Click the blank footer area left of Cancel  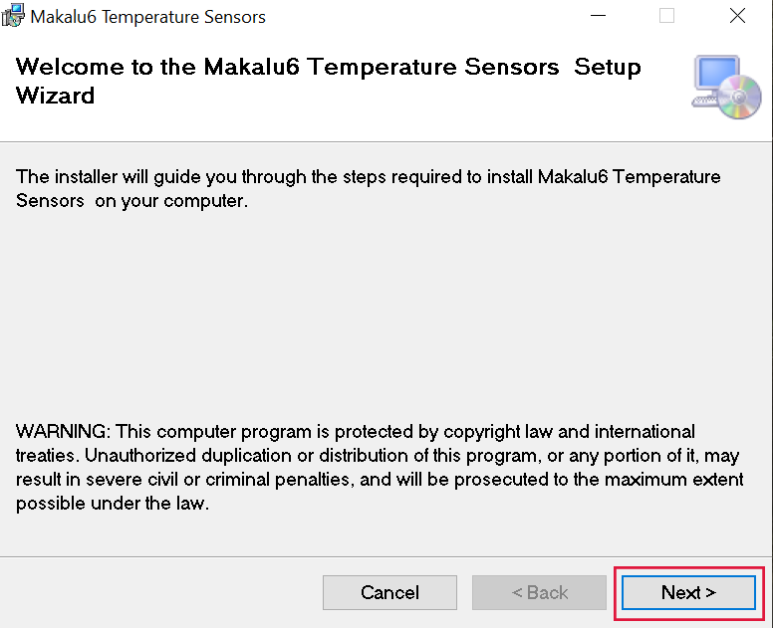click(159, 592)
